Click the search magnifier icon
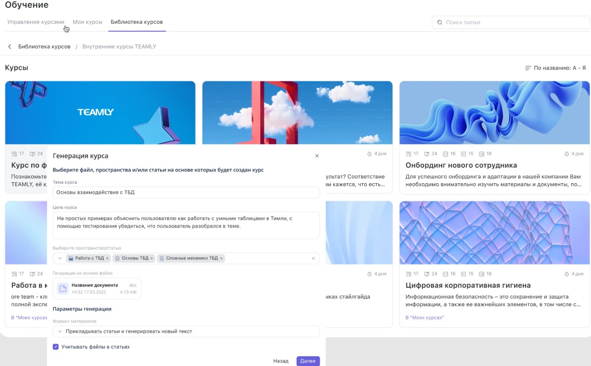Screen dimensions: 591x366 pyautogui.click(x=440, y=22)
